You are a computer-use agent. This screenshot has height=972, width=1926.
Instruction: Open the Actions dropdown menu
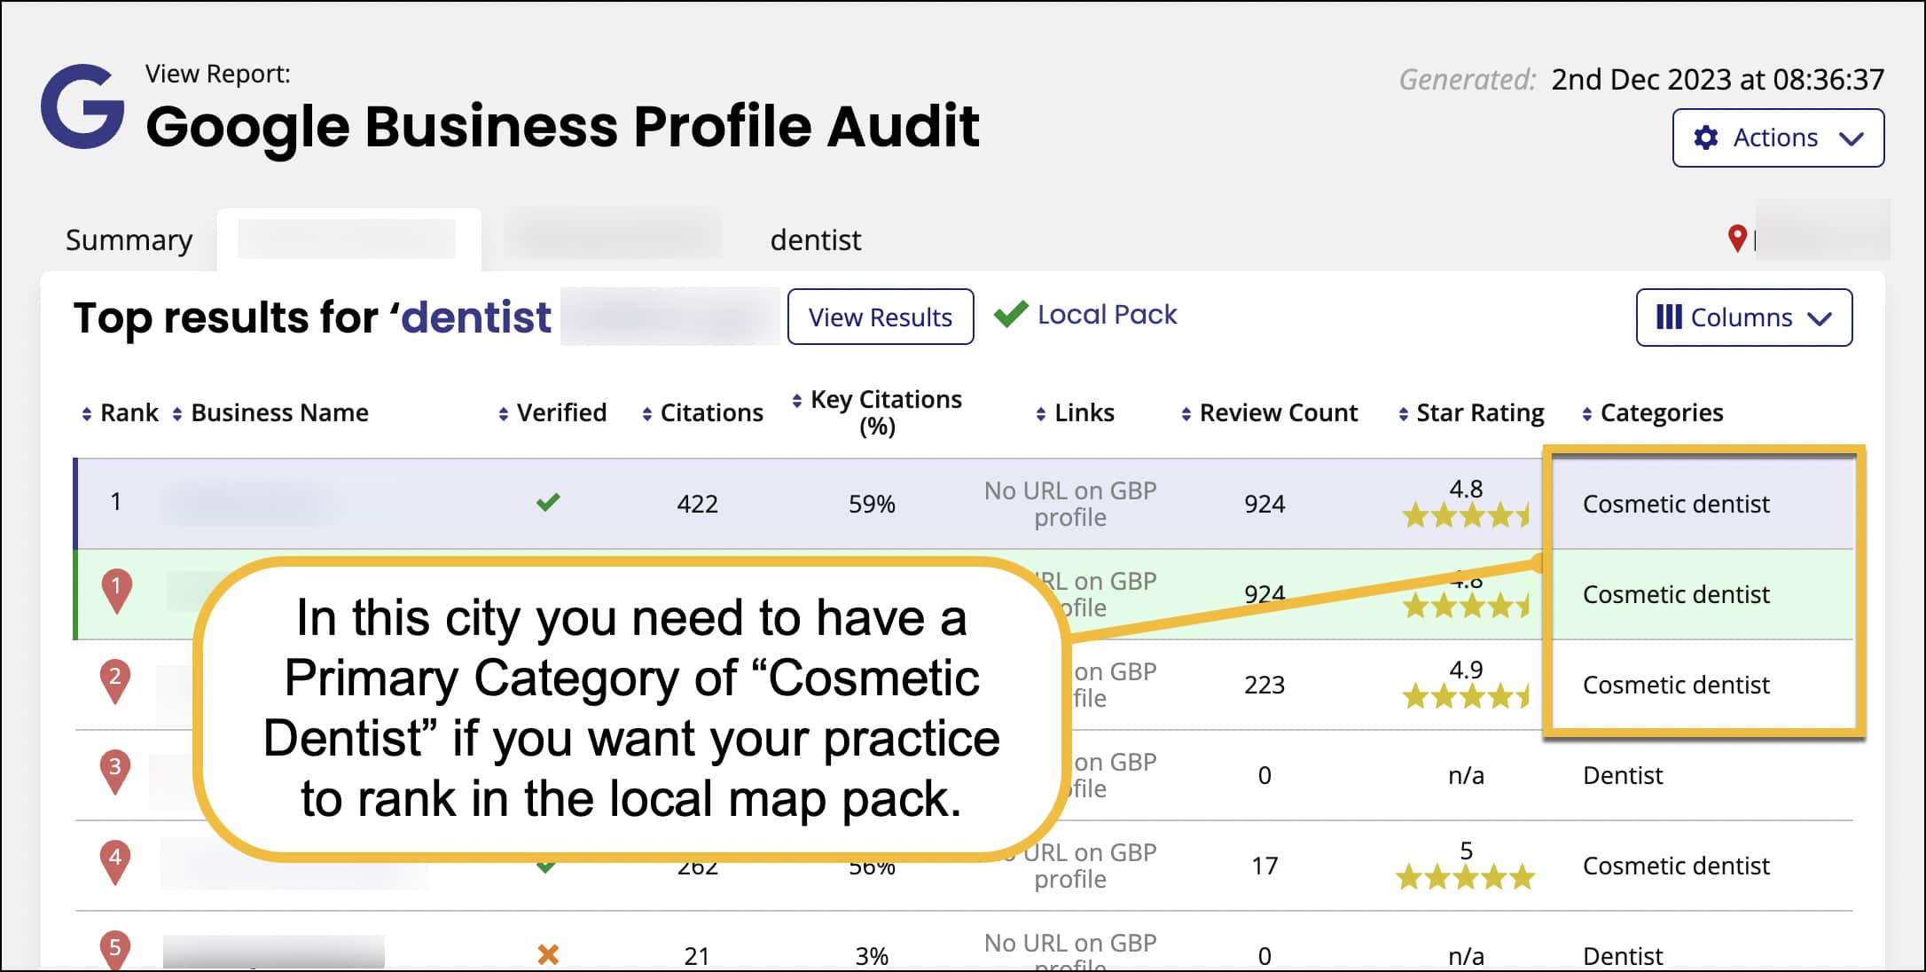pos(1778,137)
